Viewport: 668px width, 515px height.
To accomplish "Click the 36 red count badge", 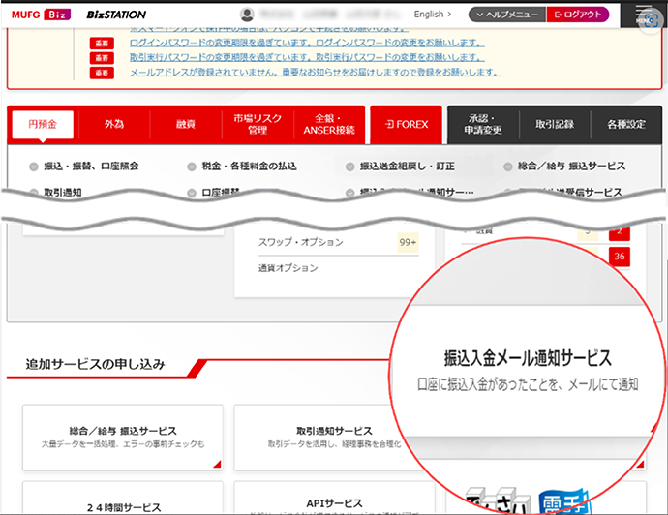I will coord(618,256).
